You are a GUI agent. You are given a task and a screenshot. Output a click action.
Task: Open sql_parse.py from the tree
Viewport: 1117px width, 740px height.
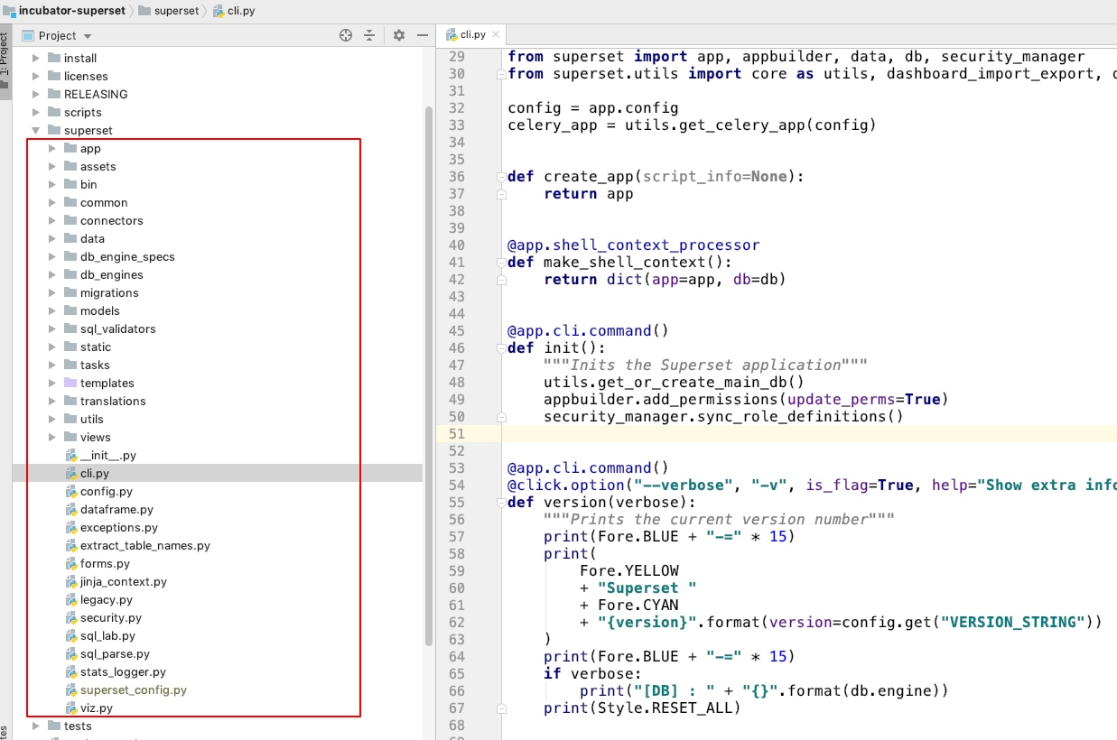(x=115, y=653)
